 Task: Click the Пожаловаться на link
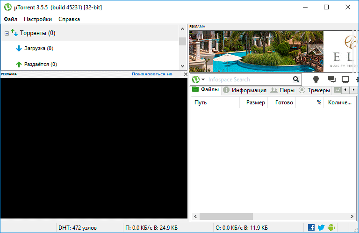pos(152,74)
